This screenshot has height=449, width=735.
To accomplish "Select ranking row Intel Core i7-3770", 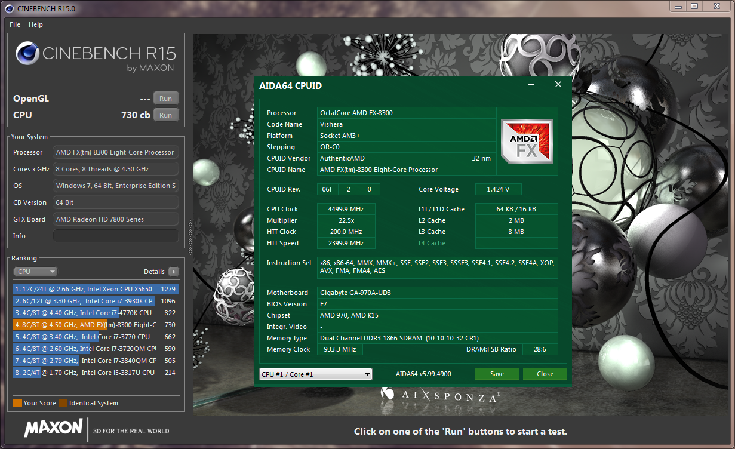I will [96, 337].
